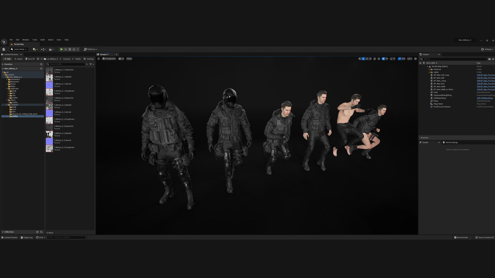
Task: Adjust camera speed setting 2
Action: pos(410,59)
